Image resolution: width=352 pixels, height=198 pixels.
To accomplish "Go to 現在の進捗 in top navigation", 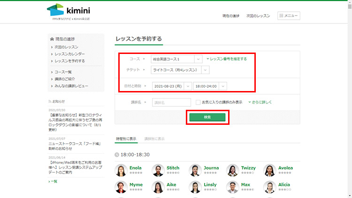I will coord(230,16).
